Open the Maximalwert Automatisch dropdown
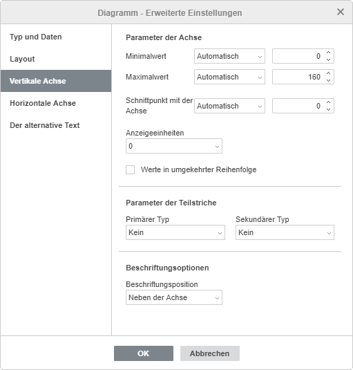The width and height of the screenshot is (353, 370). (x=229, y=77)
